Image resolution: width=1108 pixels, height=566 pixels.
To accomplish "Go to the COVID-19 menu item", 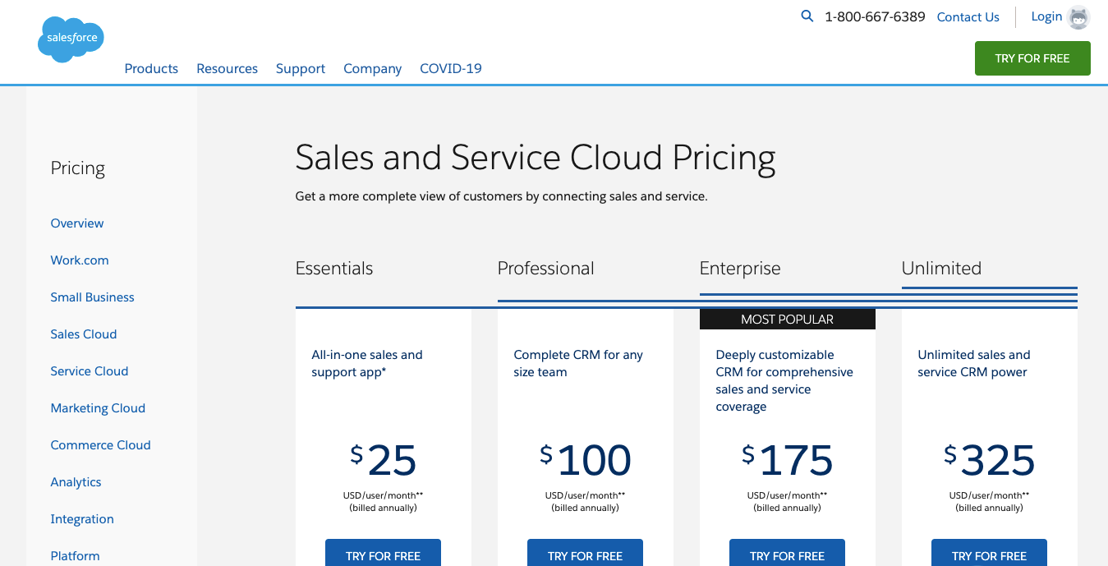I will 451,69.
